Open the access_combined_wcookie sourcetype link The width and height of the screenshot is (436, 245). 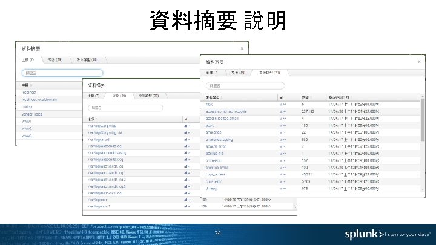(x=226, y=111)
